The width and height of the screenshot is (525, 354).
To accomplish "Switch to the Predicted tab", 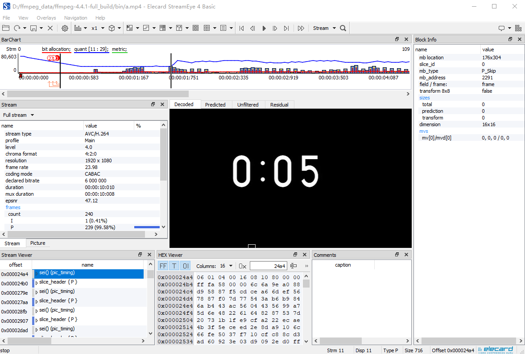I will (215, 105).
